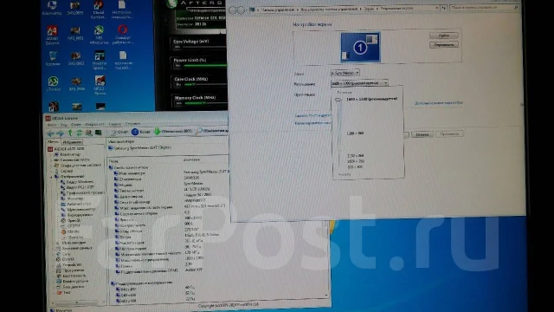This screenshot has width=554, height=312.
Task: Open Обновления BIOS in AIDA64 toolbar
Action: click(x=173, y=131)
